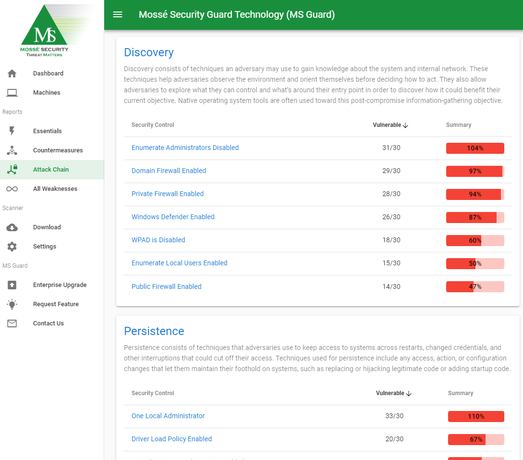Click the 110% summary progress bar
Image resolution: width=523 pixels, height=460 pixels.
pyautogui.click(x=476, y=416)
